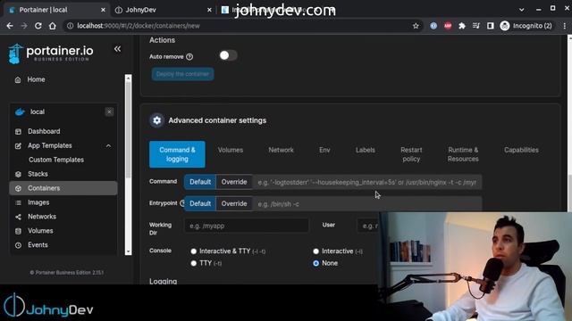The image size is (572, 321).
Task: Click the Home house icon in sidebar
Action: tap(18, 79)
